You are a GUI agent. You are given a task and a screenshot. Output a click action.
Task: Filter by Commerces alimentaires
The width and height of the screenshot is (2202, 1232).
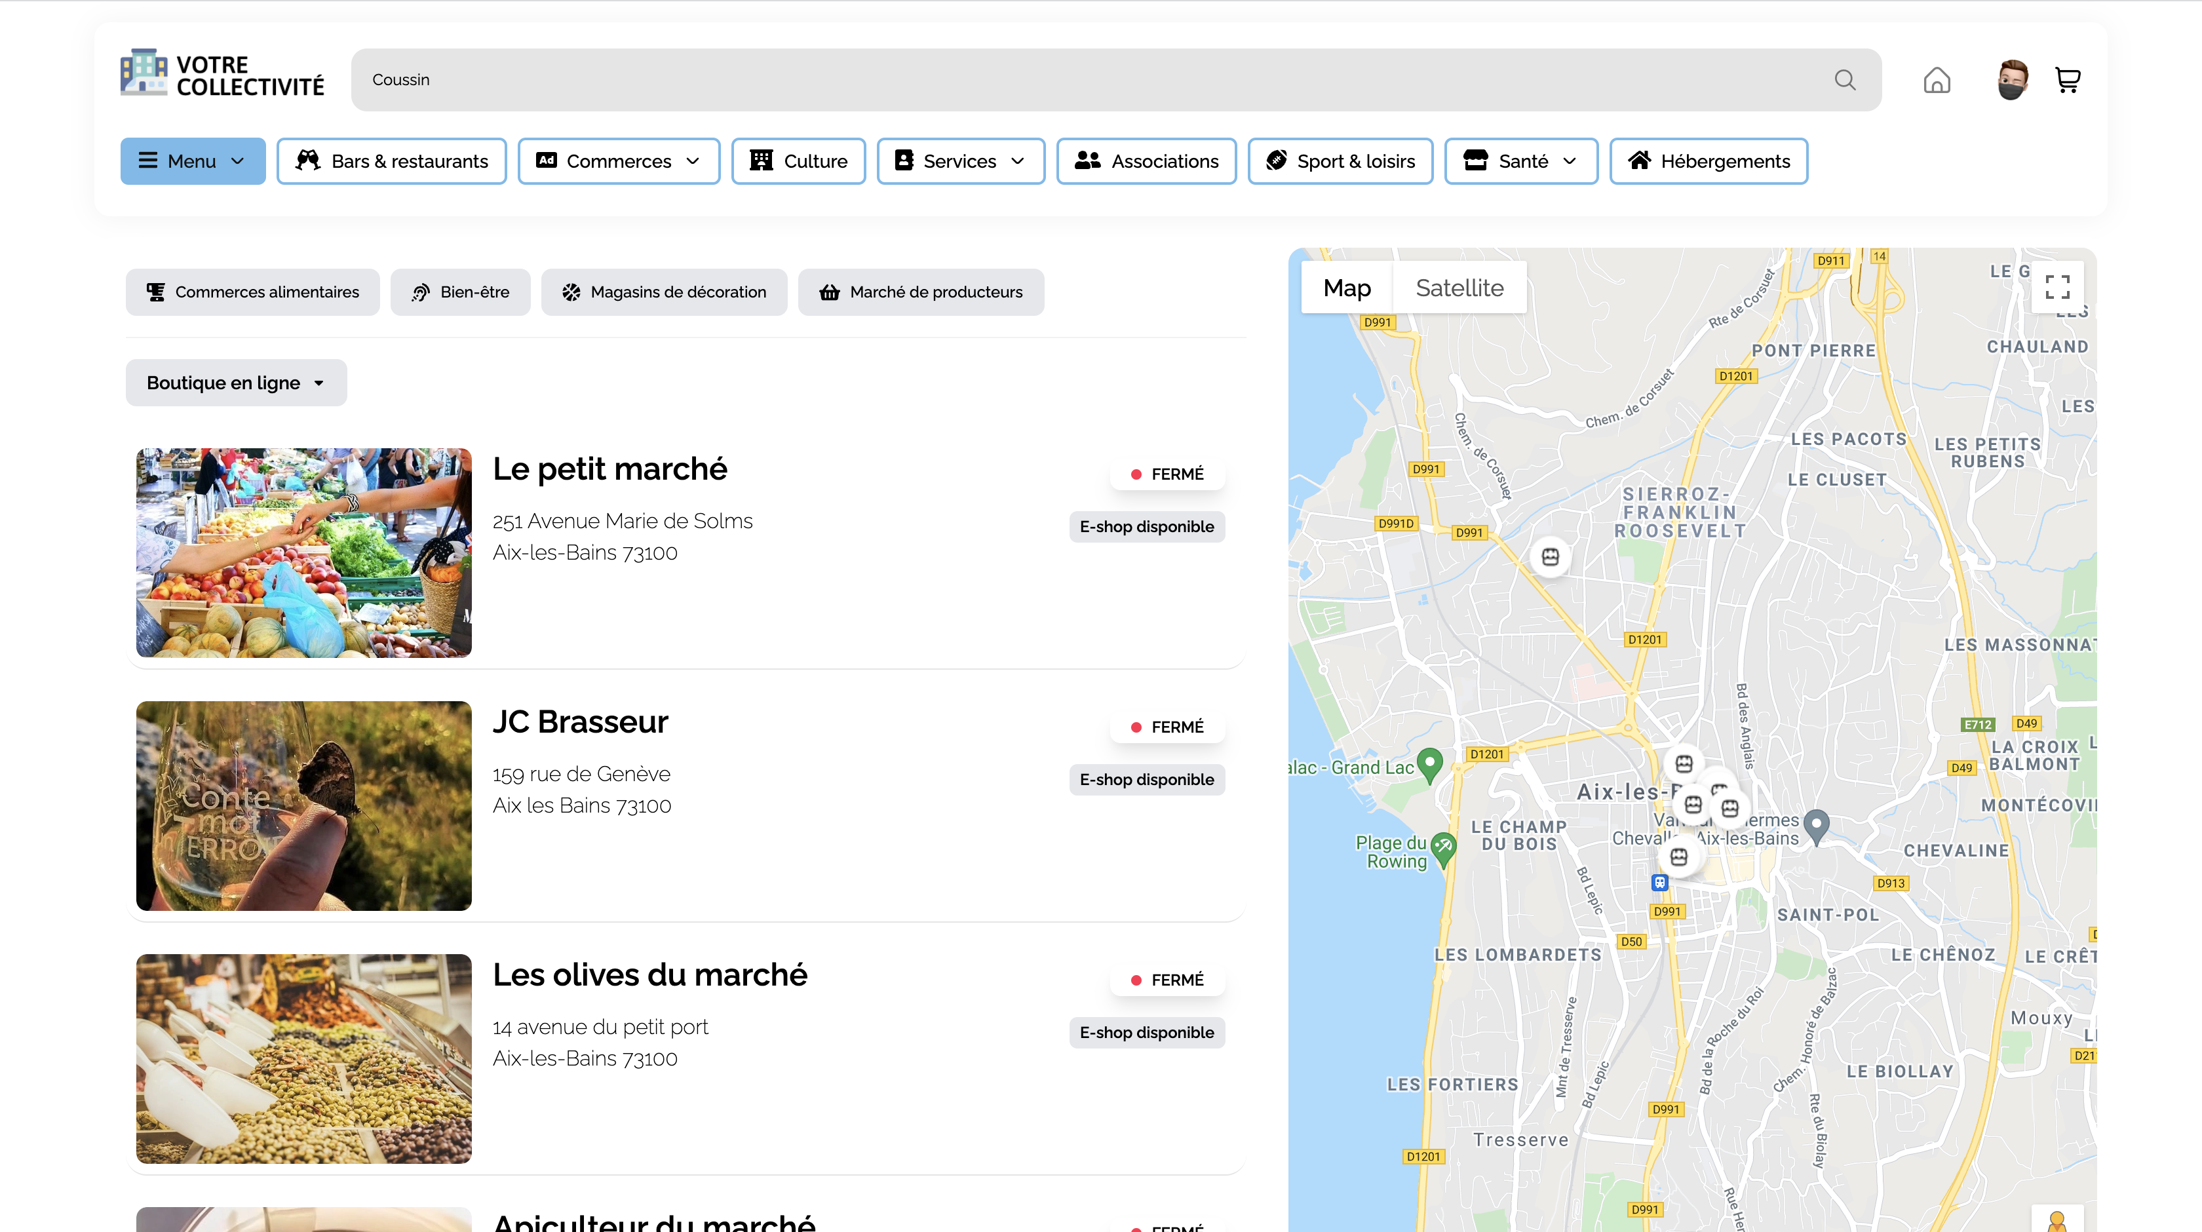(252, 292)
